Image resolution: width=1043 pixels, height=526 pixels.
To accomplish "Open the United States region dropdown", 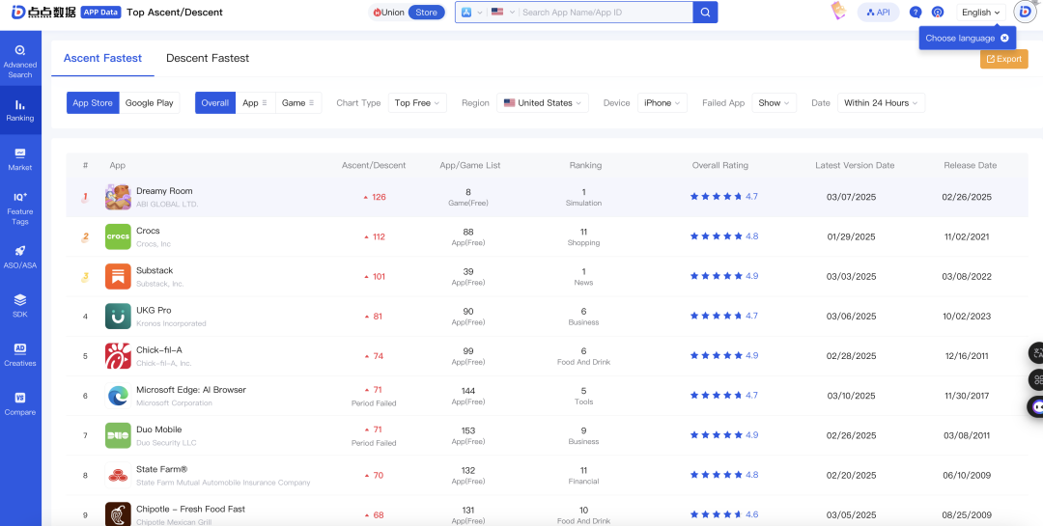I will tap(542, 103).
